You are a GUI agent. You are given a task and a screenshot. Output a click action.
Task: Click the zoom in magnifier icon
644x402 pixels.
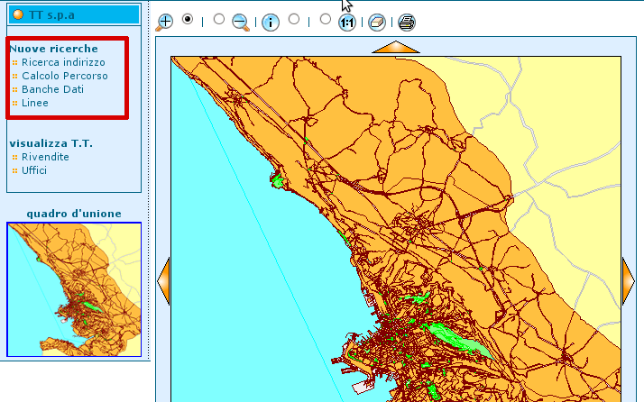[165, 22]
